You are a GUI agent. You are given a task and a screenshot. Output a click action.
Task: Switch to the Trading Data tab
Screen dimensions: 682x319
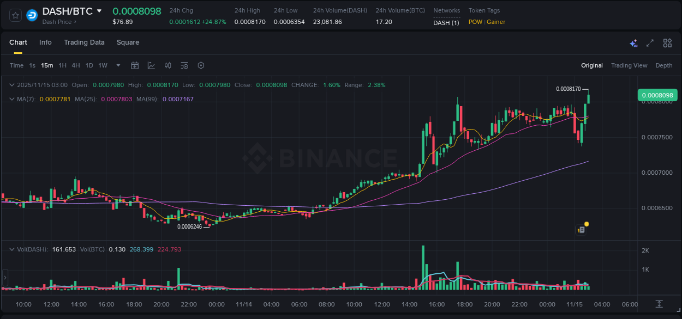pos(84,42)
